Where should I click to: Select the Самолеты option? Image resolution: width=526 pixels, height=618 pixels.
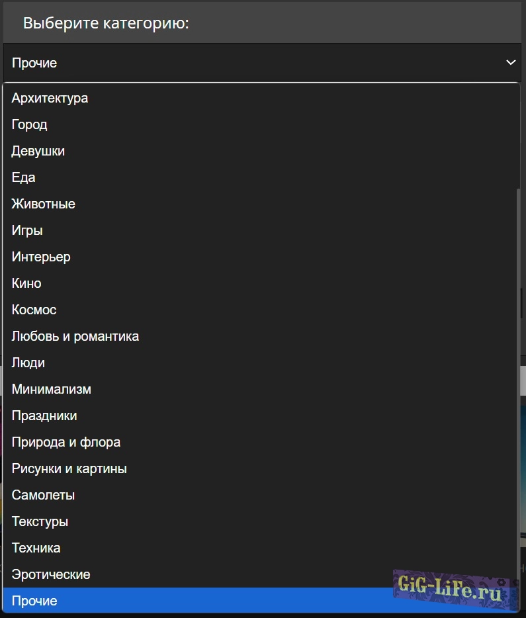coord(44,495)
